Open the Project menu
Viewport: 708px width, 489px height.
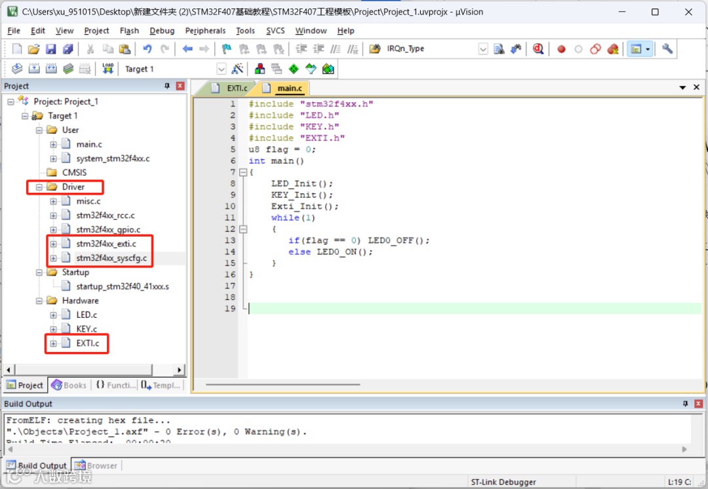coord(96,31)
